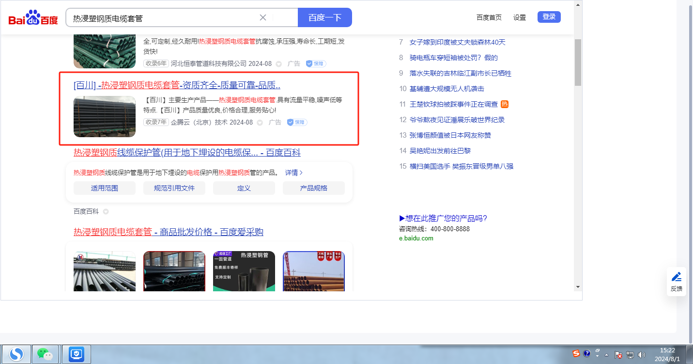Click the 百川 result pipe truck thumbnail
693x364 pixels.
105,116
